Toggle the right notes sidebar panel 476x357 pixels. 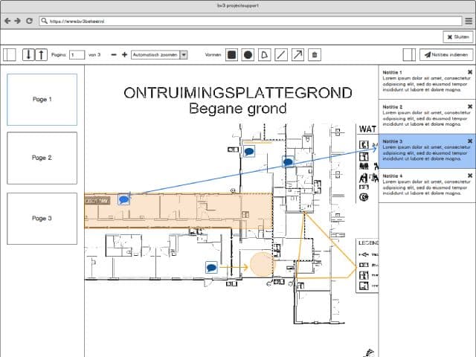(x=408, y=54)
